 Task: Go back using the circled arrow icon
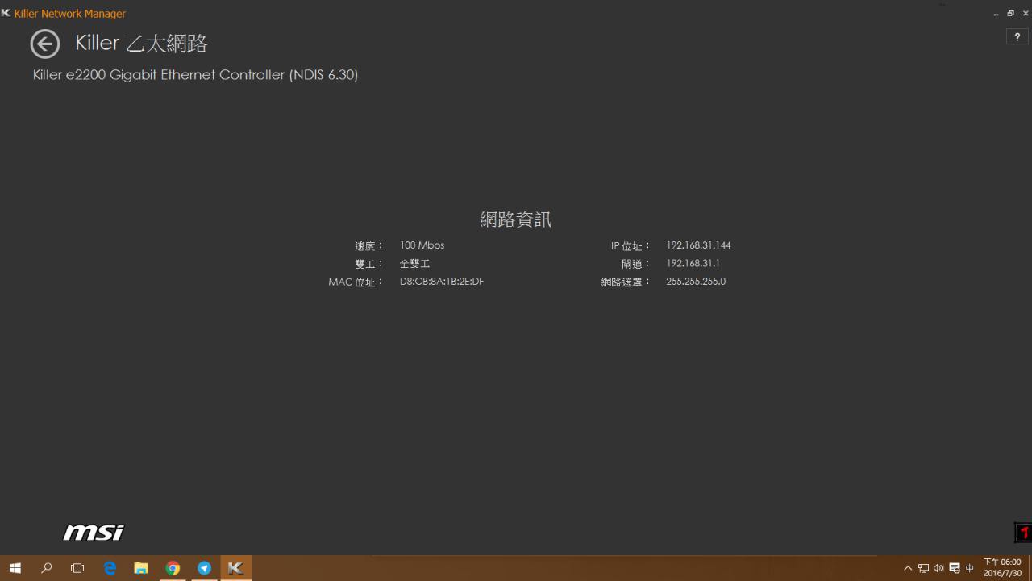coord(45,44)
